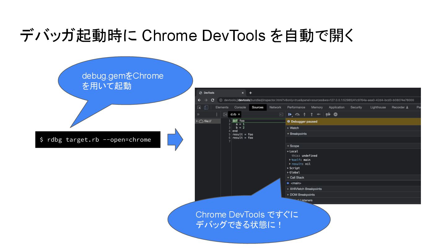This screenshot has height=251, width=446.
Task: Click line number 1 in gutter
Action: (x=230, y=121)
